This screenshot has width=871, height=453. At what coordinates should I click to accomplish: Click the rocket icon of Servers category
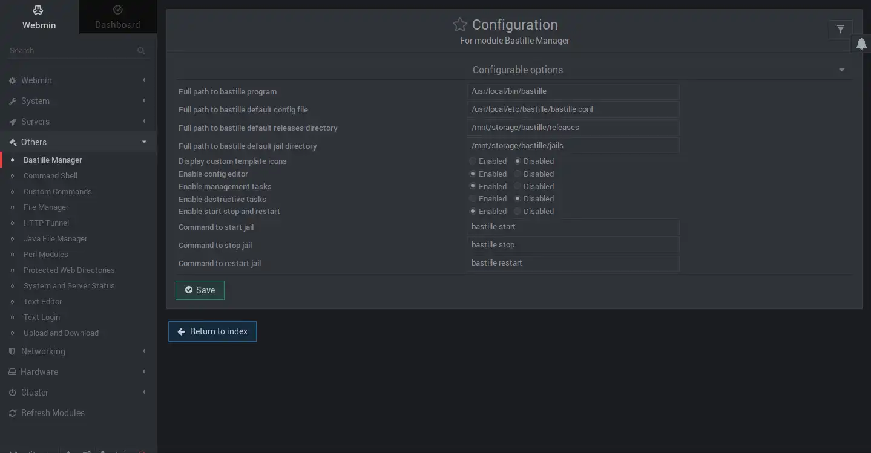pos(12,122)
